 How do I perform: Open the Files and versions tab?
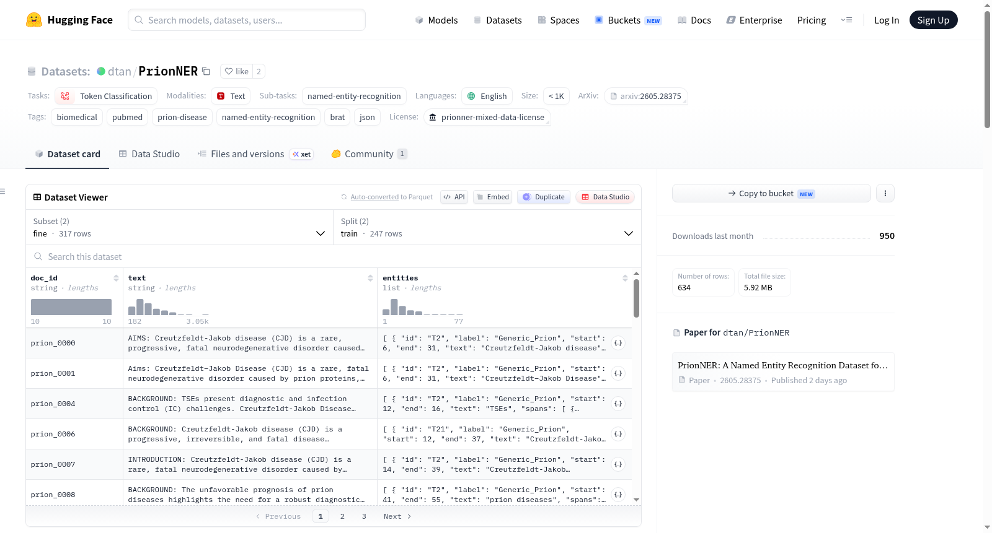[x=255, y=154]
